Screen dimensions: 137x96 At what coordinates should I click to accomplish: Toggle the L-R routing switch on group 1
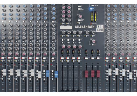63,40
